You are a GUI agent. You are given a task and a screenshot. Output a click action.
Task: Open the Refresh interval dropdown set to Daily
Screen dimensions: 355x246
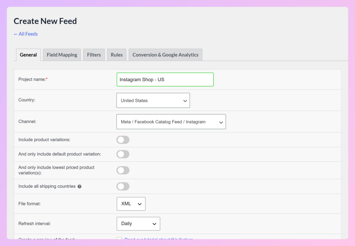[138, 224]
